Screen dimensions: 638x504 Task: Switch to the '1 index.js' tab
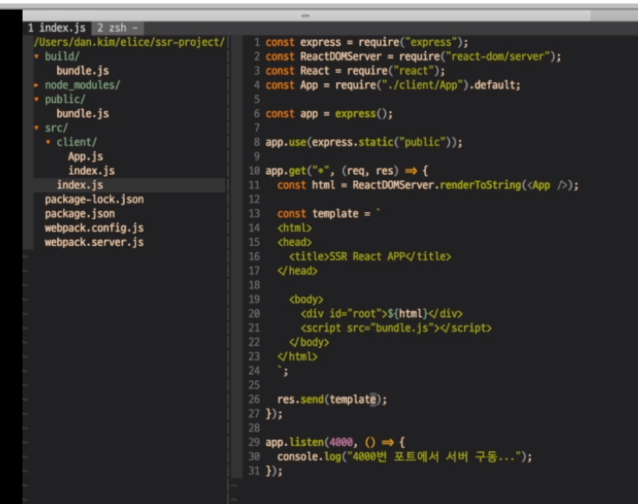pos(56,28)
